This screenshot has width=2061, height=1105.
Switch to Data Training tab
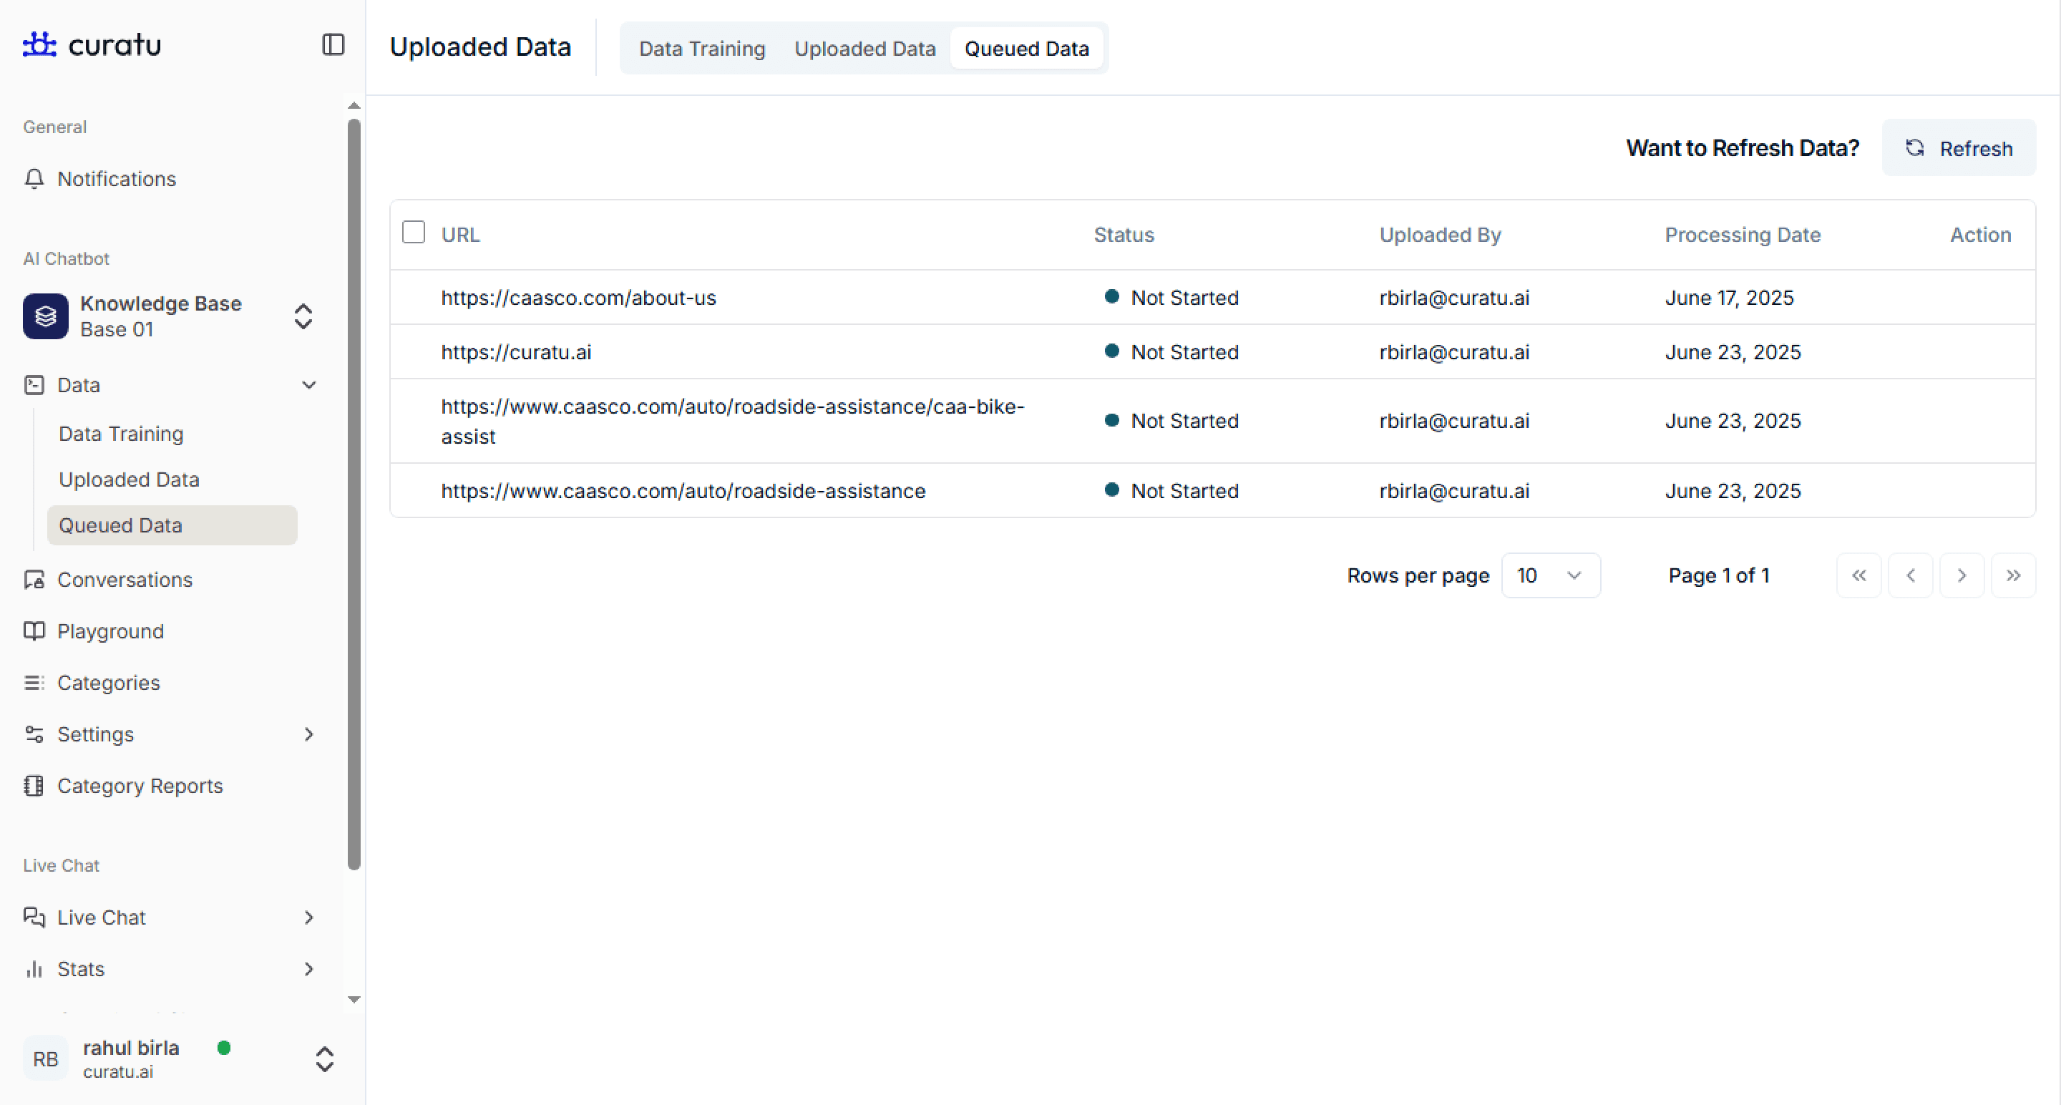click(701, 48)
